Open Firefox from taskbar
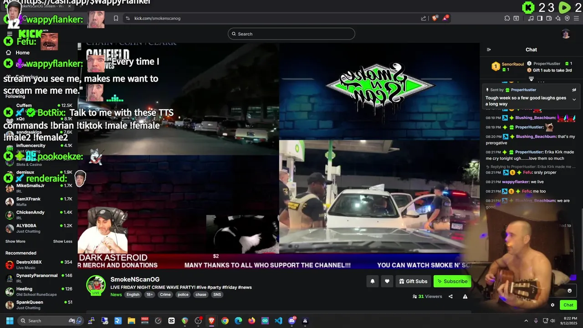 point(251,321)
